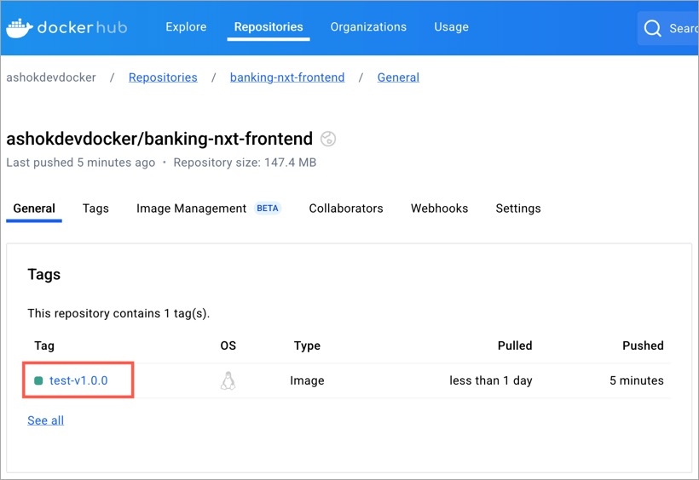Click the search magnifier icon
Viewport: 699px width, 480px height.
(x=653, y=29)
